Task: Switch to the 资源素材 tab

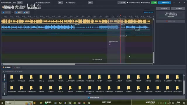Action: click(7, 67)
